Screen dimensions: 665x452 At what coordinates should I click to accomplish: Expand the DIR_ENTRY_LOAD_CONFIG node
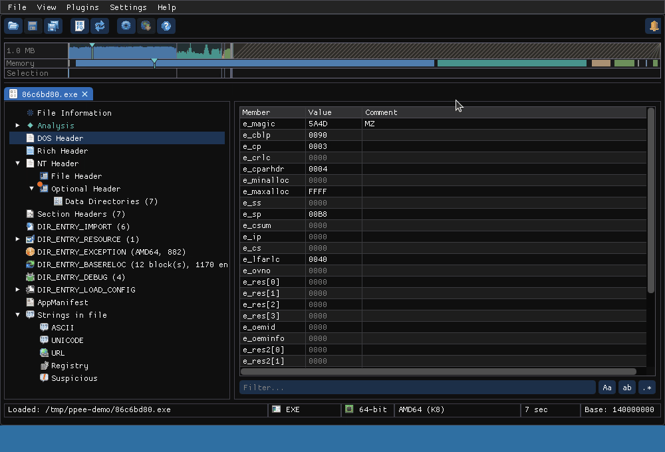17,290
